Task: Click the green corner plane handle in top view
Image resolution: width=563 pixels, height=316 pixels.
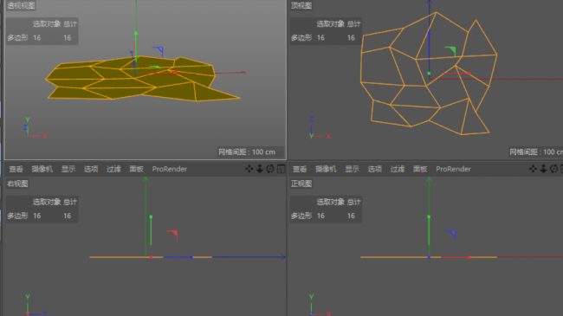Action: [x=450, y=51]
